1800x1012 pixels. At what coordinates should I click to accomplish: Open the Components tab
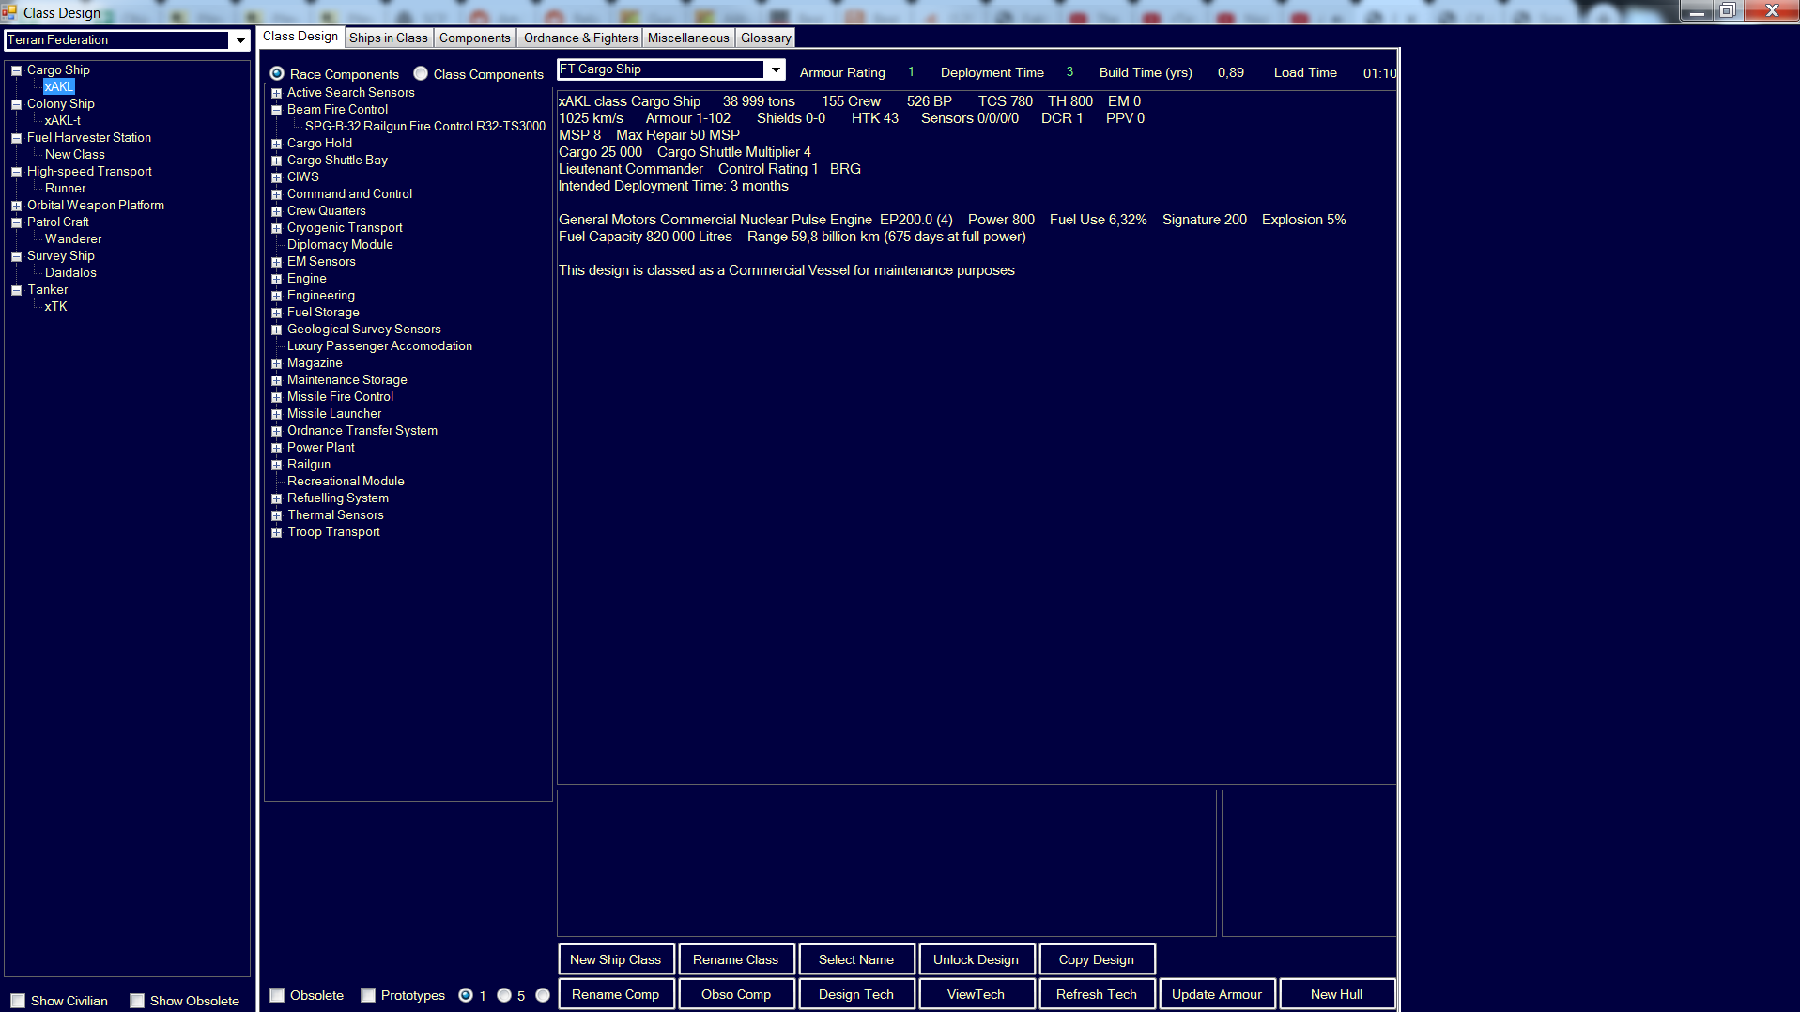tap(475, 38)
